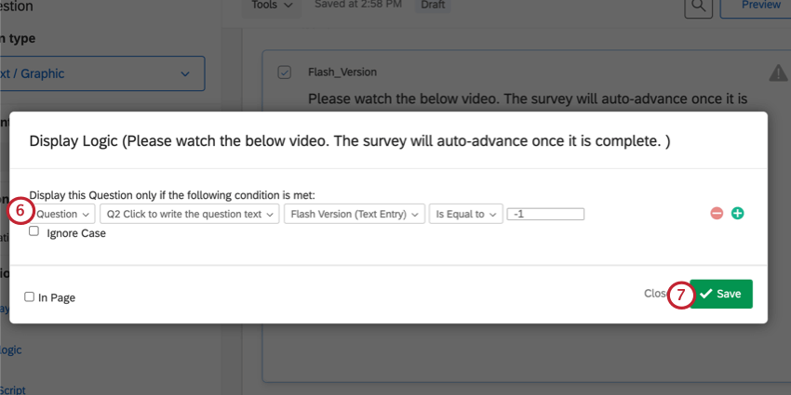The width and height of the screenshot is (791, 395).
Task: Enable the Ignore Case checkbox
Action: (x=34, y=231)
